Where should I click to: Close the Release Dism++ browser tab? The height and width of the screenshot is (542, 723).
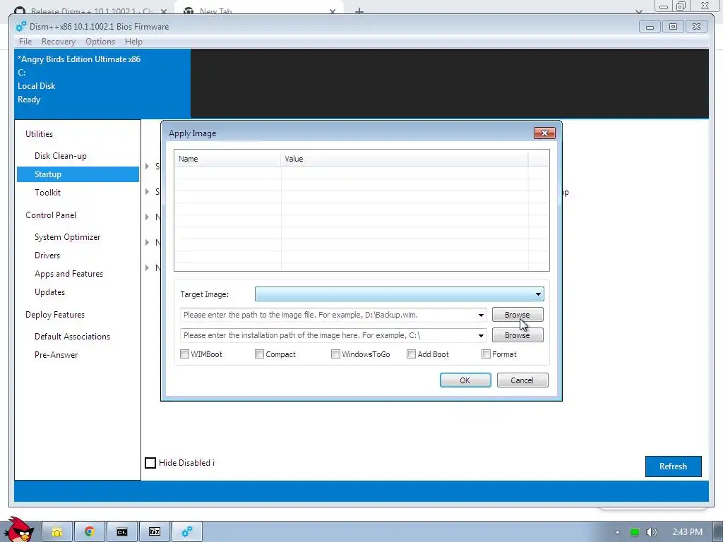[x=164, y=11]
